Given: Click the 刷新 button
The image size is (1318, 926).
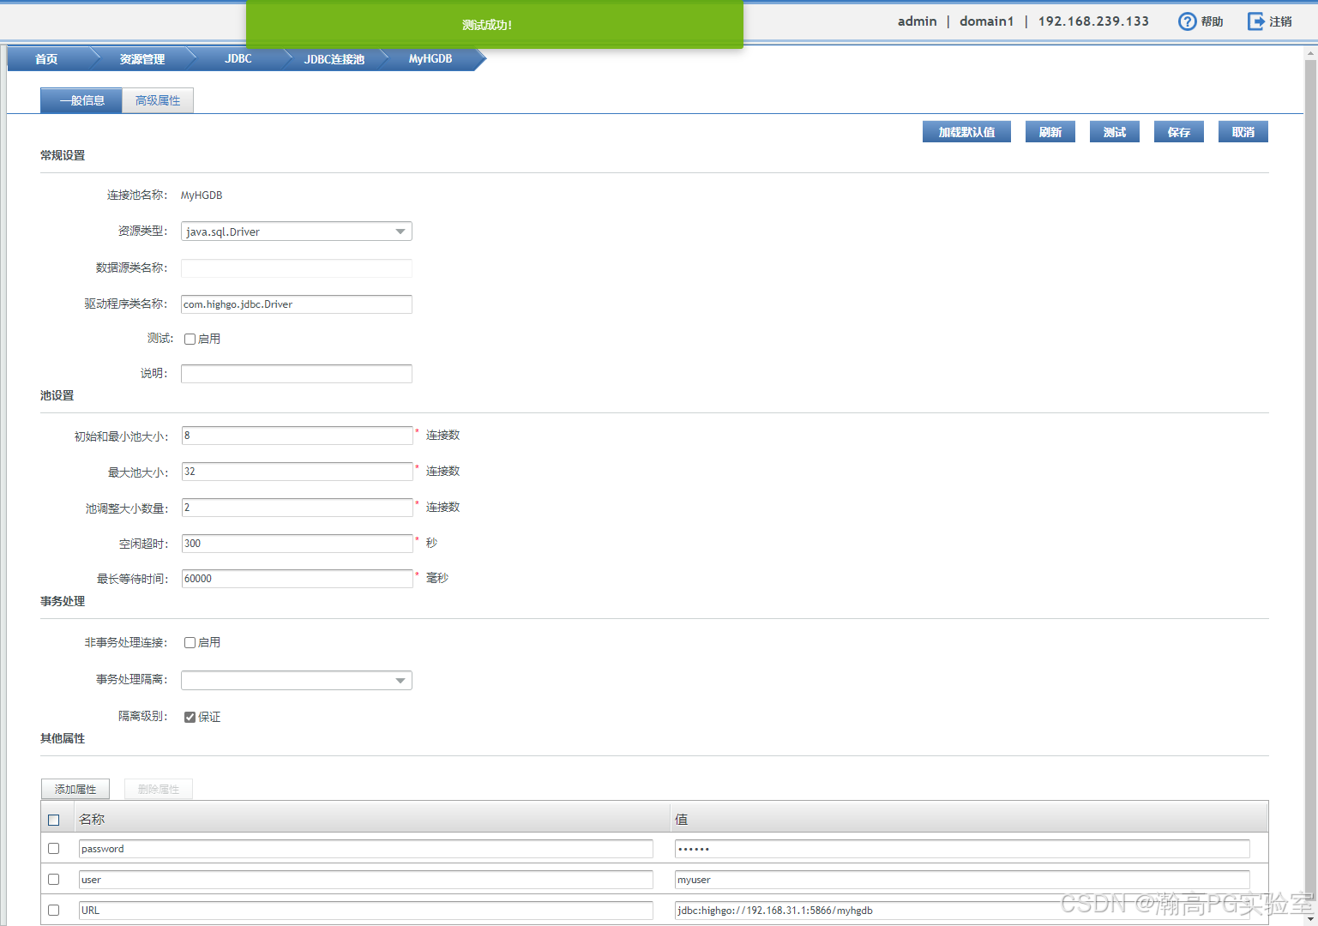Looking at the screenshot, I should tap(1050, 132).
